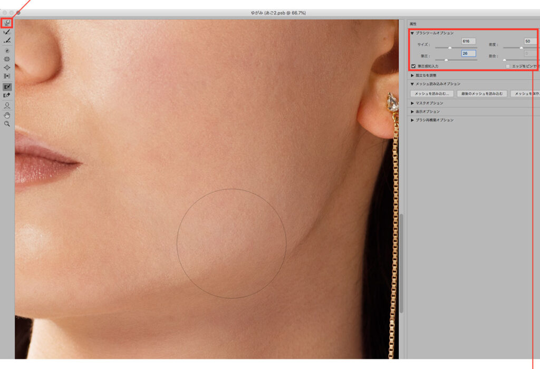This screenshot has height=369, width=540.
Task: Select the Bloat tool
Action: 7,67
